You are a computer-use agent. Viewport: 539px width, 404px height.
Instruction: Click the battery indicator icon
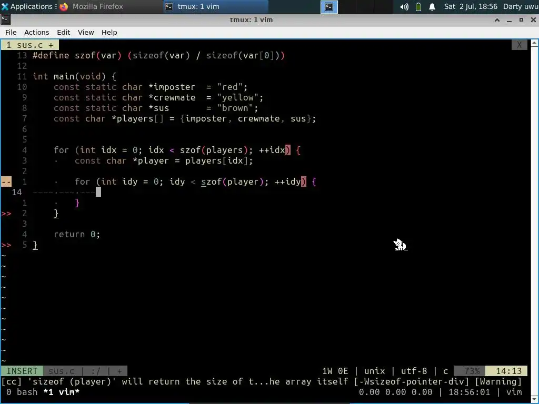[418, 7]
